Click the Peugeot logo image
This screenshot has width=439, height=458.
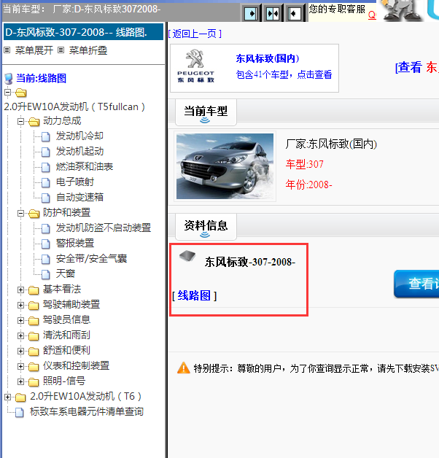coord(196,67)
